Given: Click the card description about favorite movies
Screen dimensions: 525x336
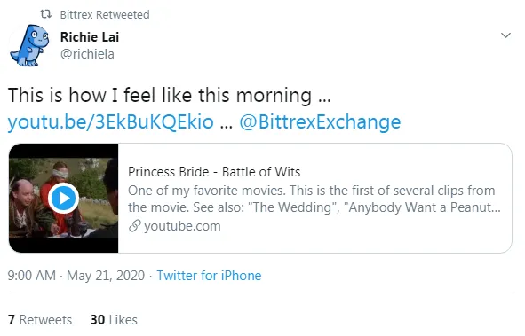Looking at the screenshot, I should (x=314, y=199).
